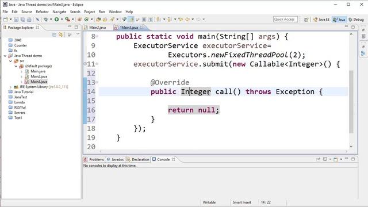Click the Smart Insert status entry
368x207 pixels.
coord(241,202)
